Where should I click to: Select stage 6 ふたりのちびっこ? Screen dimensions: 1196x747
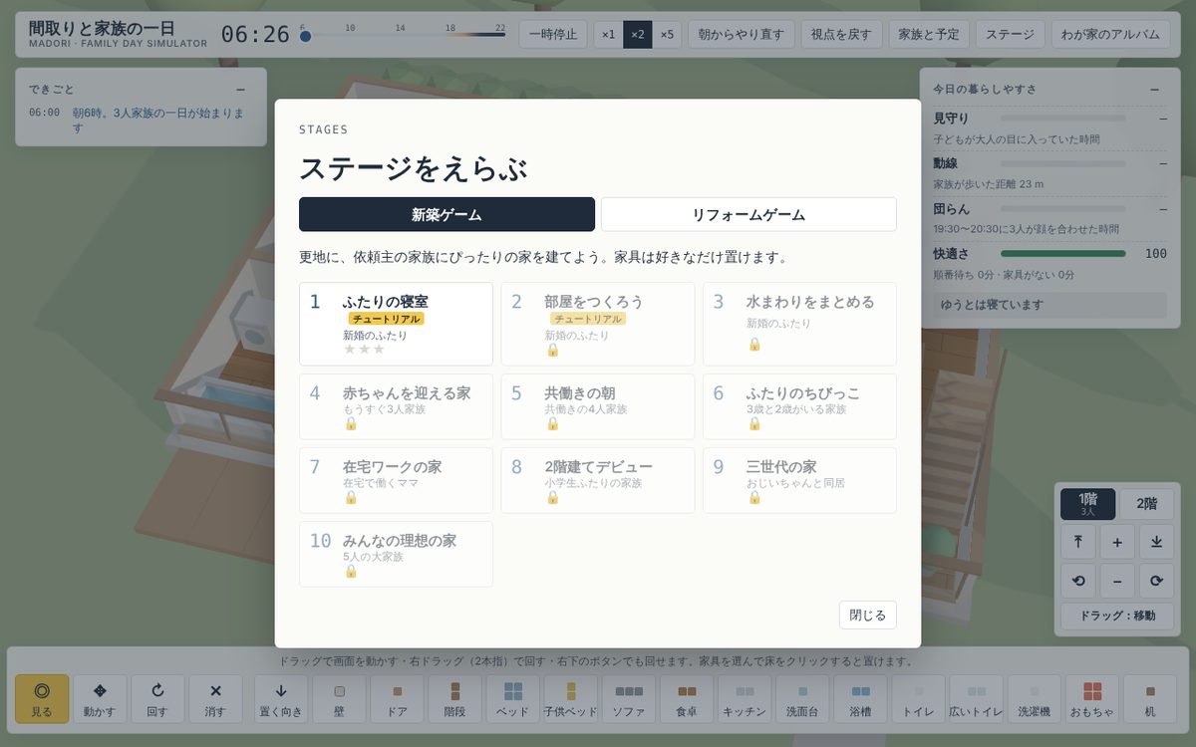point(799,406)
